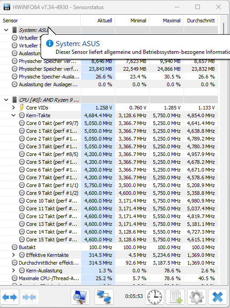Select the Bustakt sensor row

[109, 247]
